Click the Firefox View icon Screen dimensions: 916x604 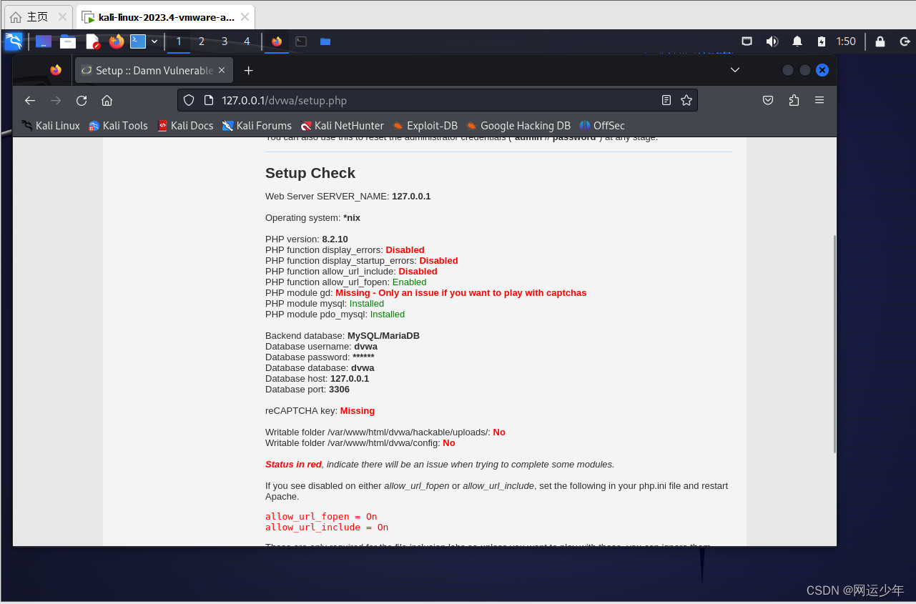[x=56, y=70]
